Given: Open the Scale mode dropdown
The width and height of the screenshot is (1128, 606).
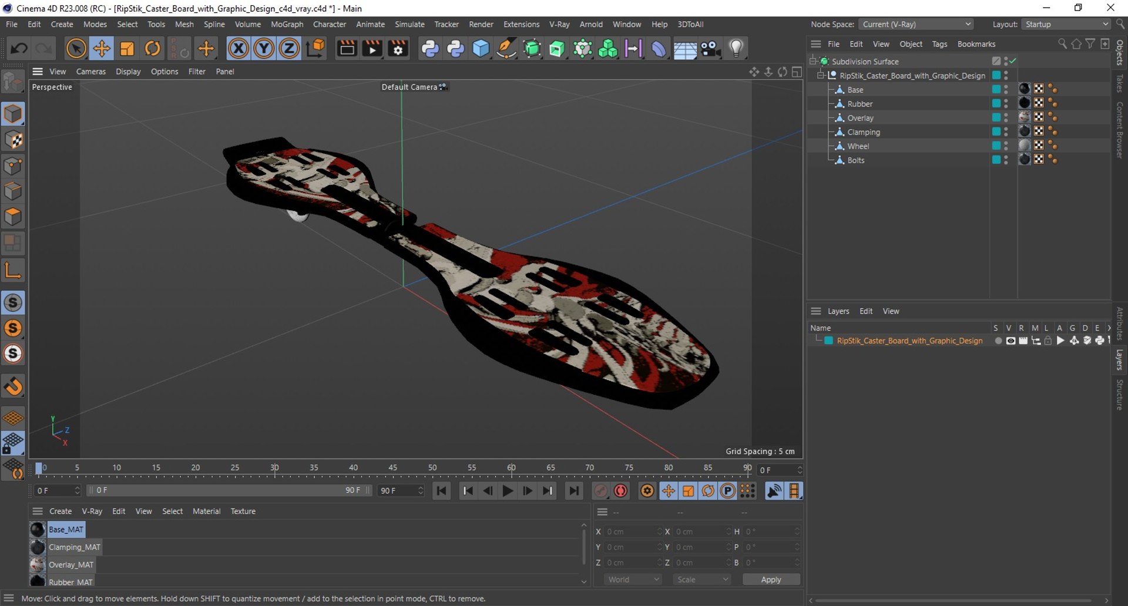Looking at the screenshot, I should (x=702, y=580).
